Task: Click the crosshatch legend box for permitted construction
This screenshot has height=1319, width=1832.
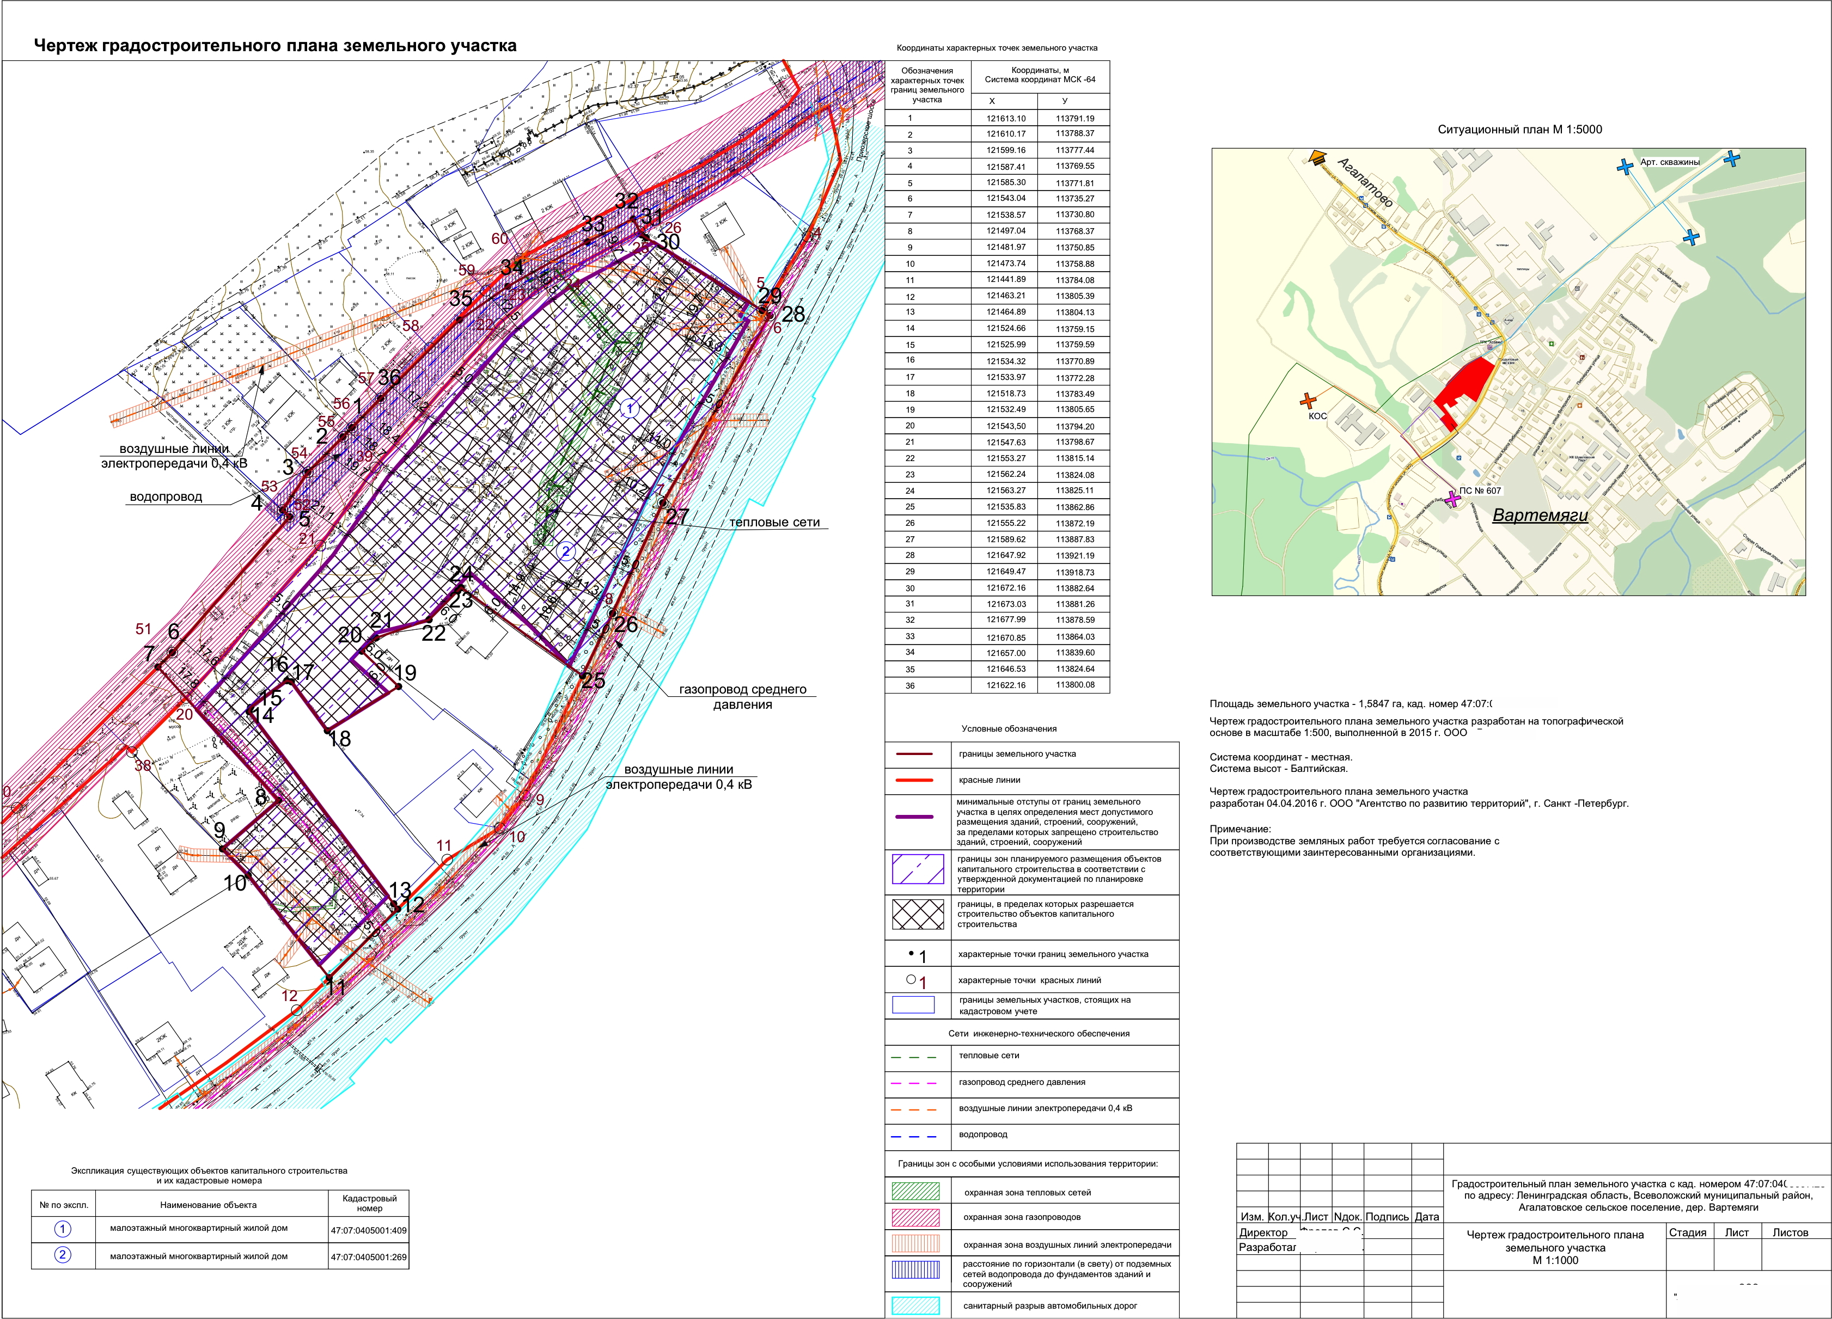Action: click(918, 915)
